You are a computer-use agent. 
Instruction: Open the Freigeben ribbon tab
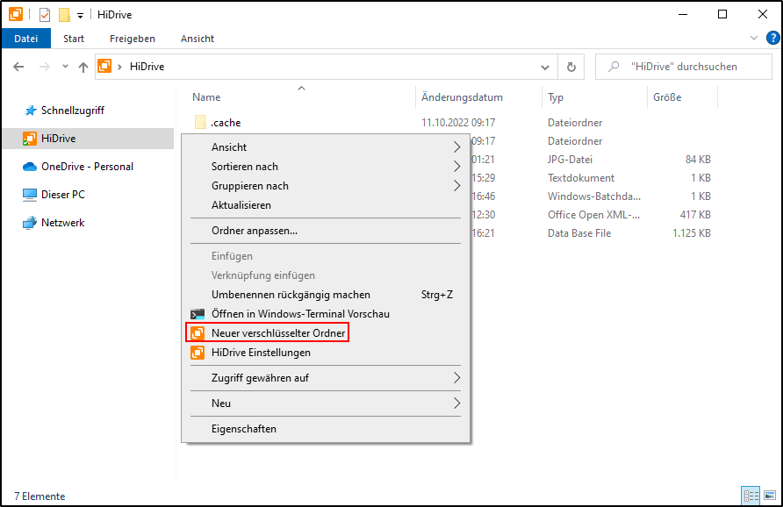pyautogui.click(x=133, y=39)
